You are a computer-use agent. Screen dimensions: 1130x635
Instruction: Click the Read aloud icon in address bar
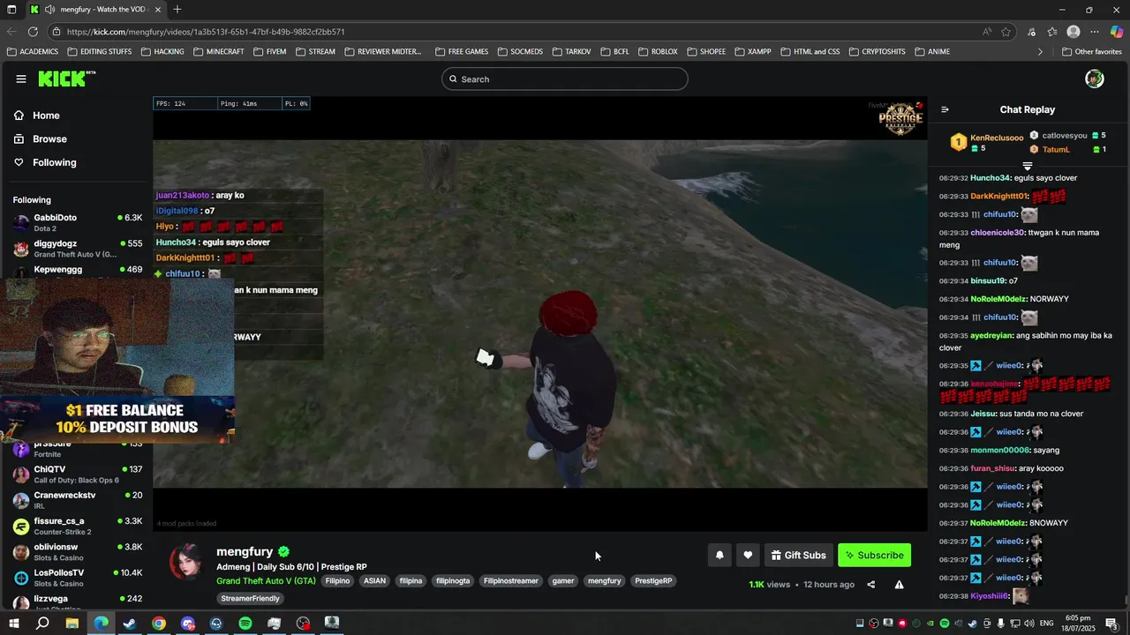click(987, 32)
